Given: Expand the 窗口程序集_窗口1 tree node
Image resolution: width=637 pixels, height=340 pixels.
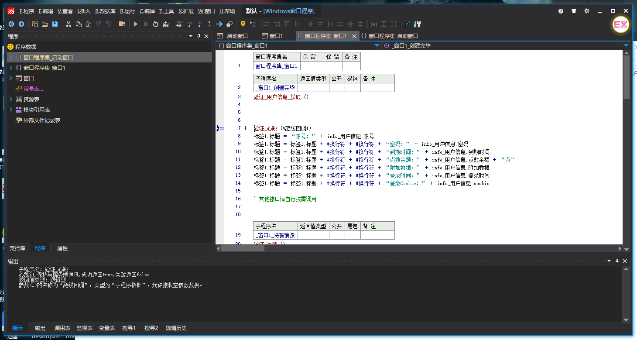Looking at the screenshot, I should coord(11,68).
